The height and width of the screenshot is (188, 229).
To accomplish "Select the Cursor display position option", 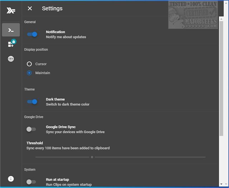I will point(29,64).
